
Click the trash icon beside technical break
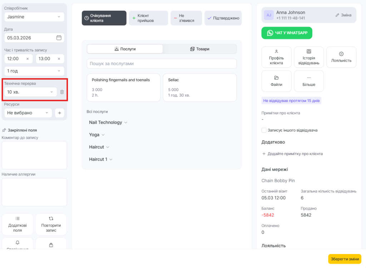point(62,92)
